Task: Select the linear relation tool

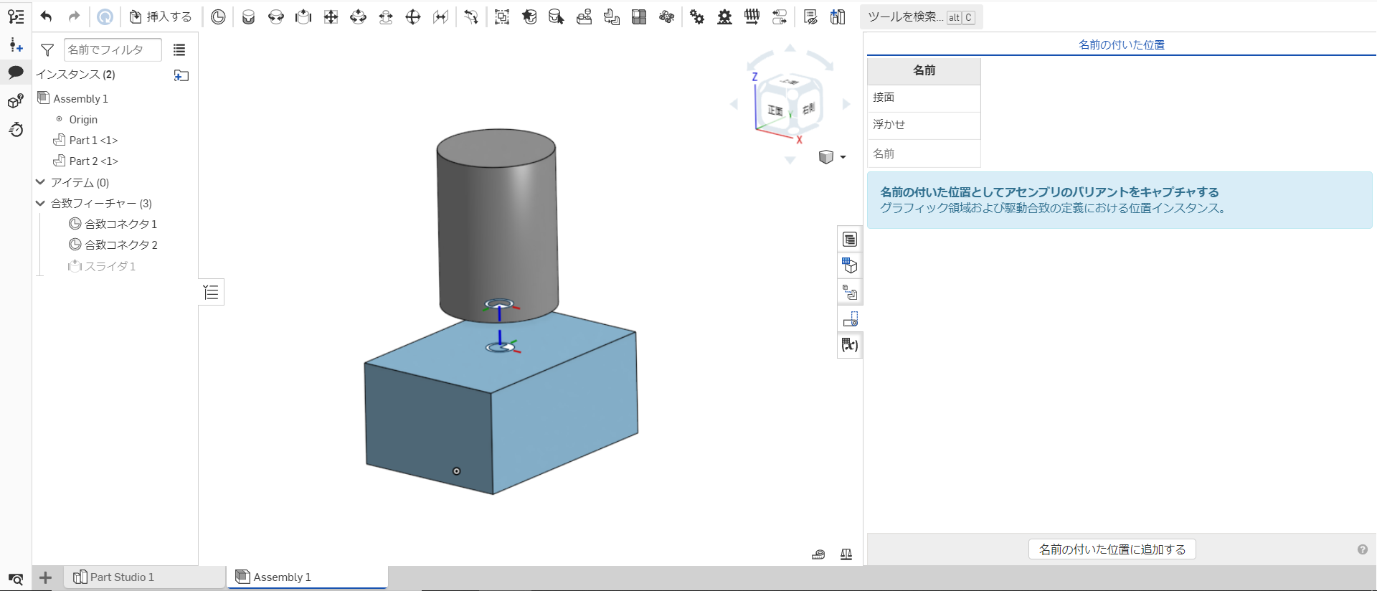Action: pos(780,17)
